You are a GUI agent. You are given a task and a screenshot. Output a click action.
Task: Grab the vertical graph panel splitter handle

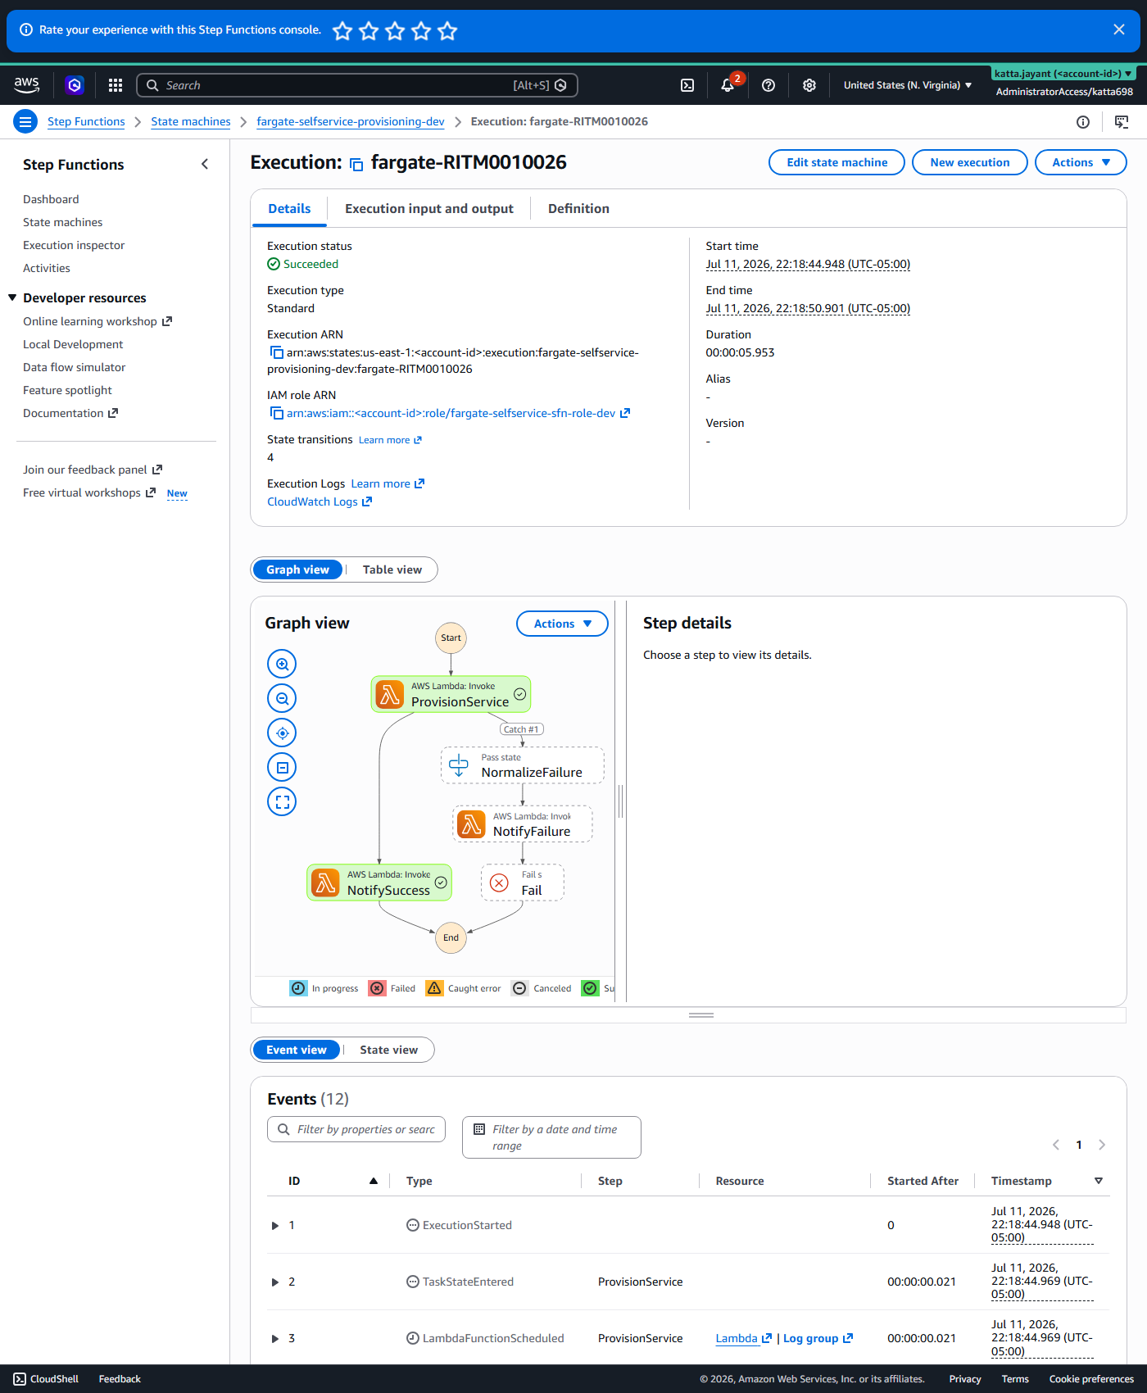click(620, 801)
